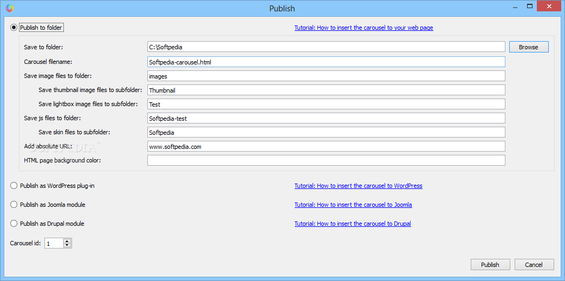
Task: Click the Save image files to folder label
Action: (57, 76)
